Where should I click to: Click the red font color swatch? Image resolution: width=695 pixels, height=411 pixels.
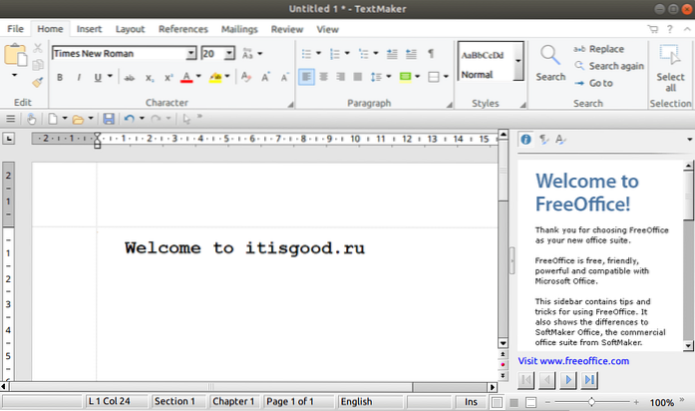[185, 77]
